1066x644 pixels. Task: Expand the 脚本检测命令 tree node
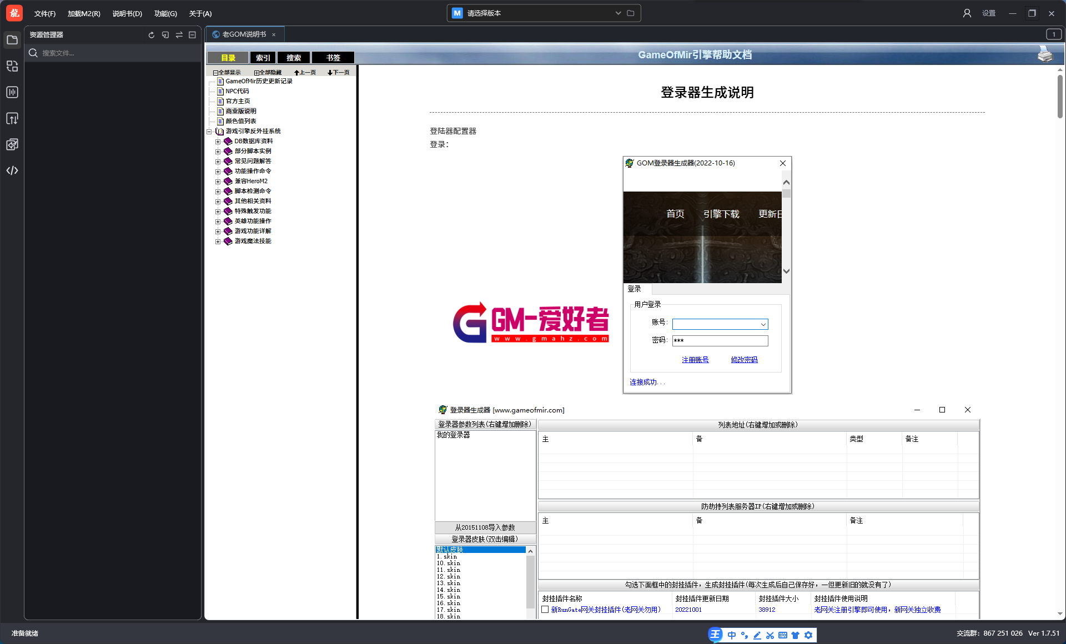tap(218, 192)
